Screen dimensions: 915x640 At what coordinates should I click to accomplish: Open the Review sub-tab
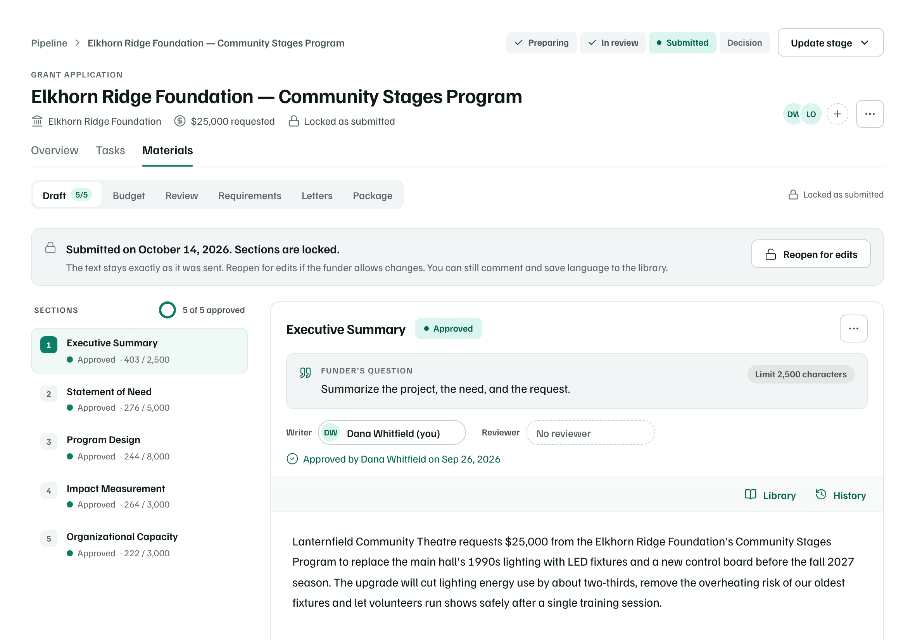point(182,196)
